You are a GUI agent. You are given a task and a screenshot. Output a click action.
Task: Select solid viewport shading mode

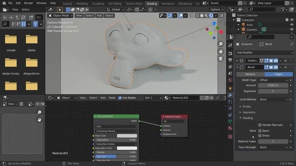click(202, 16)
